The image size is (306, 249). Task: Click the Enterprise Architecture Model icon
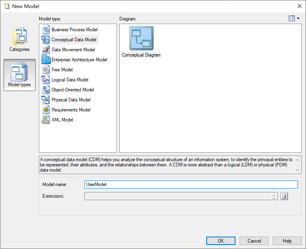pos(46,60)
